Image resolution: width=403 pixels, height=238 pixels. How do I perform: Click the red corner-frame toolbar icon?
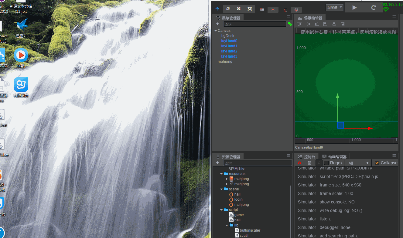[285, 10]
